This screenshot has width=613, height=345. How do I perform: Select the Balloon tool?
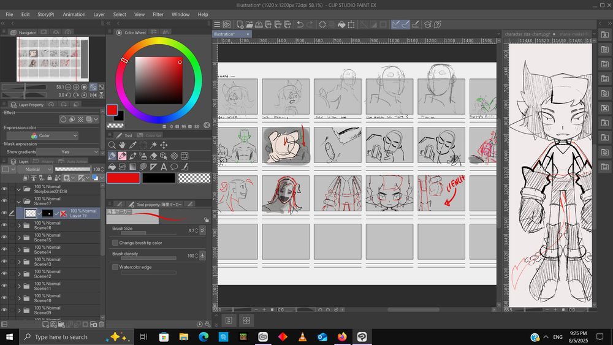click(x=174, y=167)
